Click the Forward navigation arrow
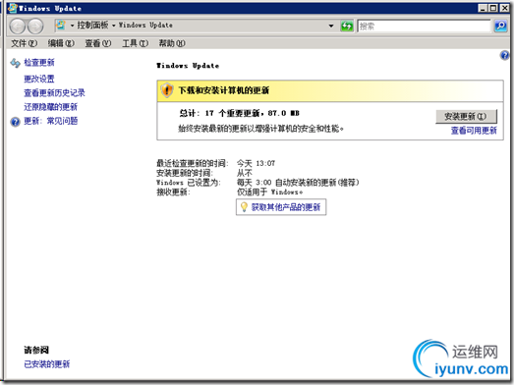The image size is (514, 385). [35, 26]
